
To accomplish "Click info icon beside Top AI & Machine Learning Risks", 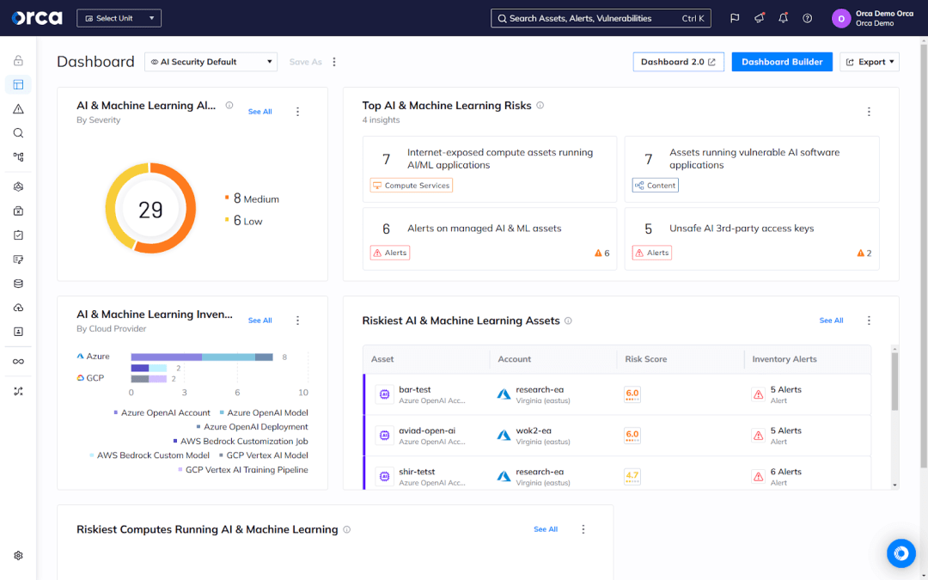I will tap(540, 106).
